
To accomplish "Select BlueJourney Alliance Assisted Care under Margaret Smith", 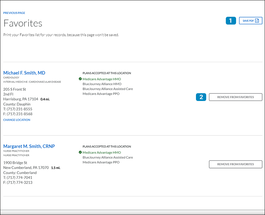I will tap(108, 157).
